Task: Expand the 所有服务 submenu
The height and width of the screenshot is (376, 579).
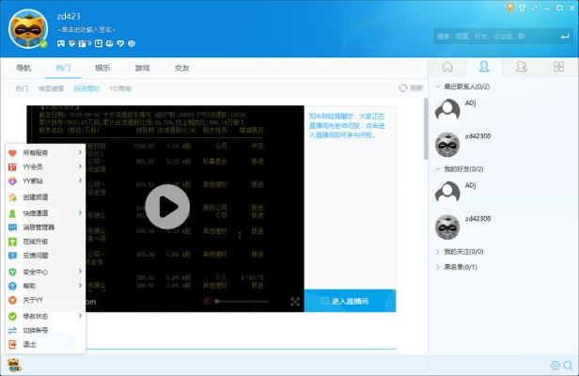Action: (x=43, y=152)
